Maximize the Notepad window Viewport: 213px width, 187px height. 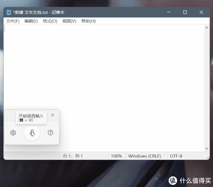[x=185, y=12]
